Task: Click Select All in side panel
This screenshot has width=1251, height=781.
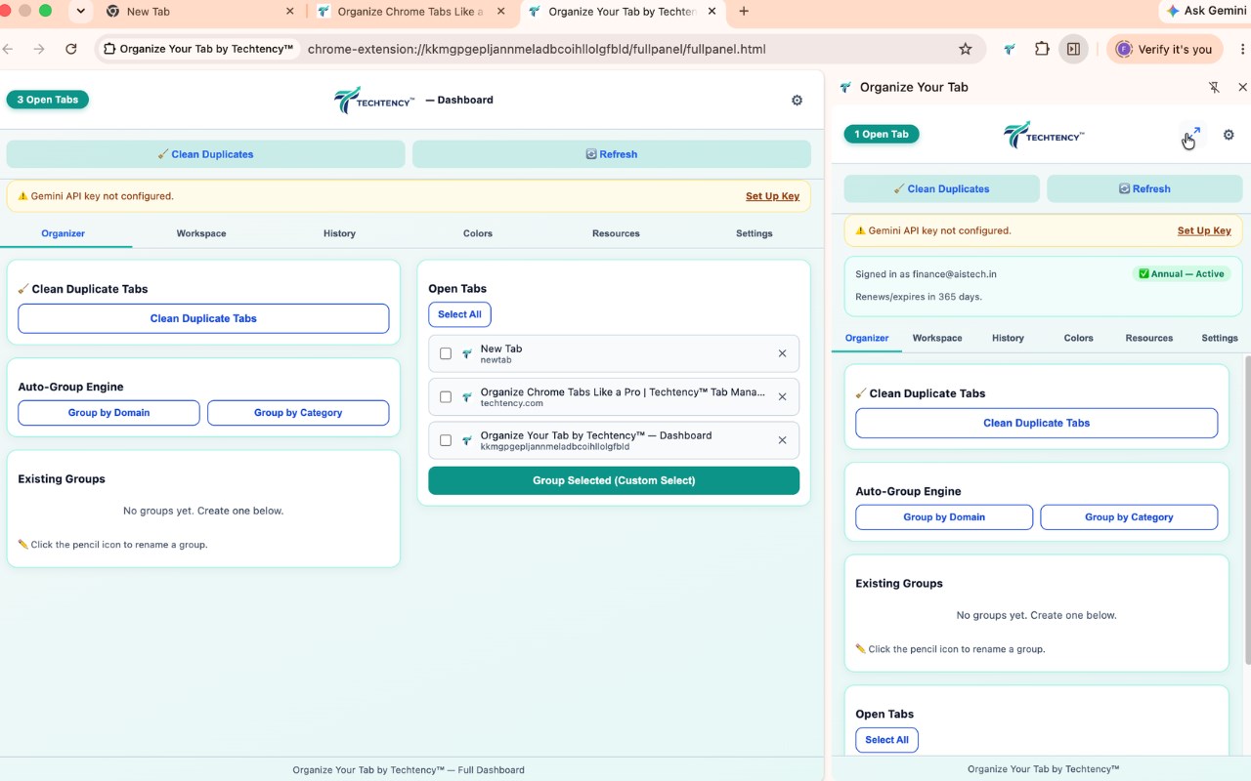Action: 886,740
